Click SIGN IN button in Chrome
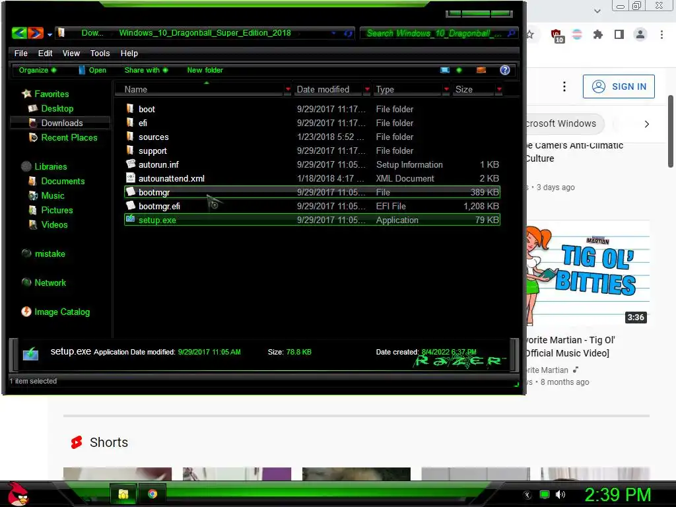 (619, 86)
